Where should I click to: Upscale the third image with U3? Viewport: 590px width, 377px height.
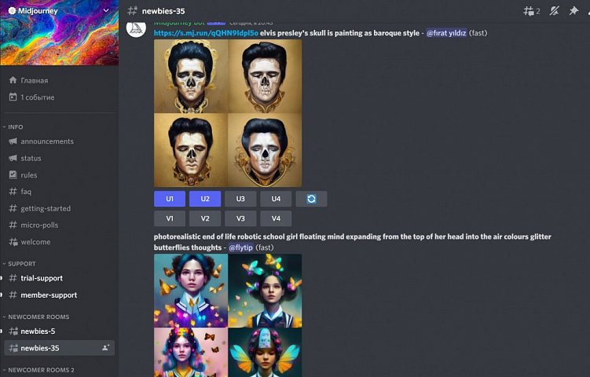click(240, 199)
